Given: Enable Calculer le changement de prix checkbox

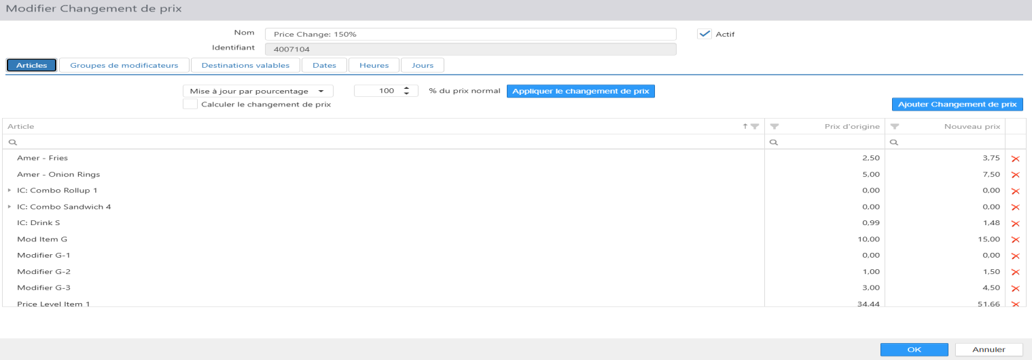Looking at the screenshot, I should tap(190, 104).
